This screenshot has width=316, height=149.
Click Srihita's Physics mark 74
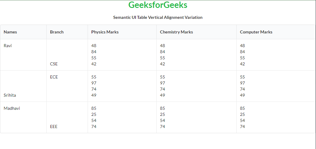click(94, 89)
